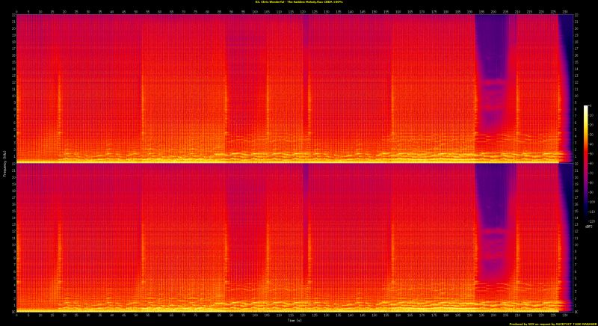Click the 5 s tick on the bottom time axis
Image resolution: width=598 pixels, height=326 pixels.
[28, 316]
